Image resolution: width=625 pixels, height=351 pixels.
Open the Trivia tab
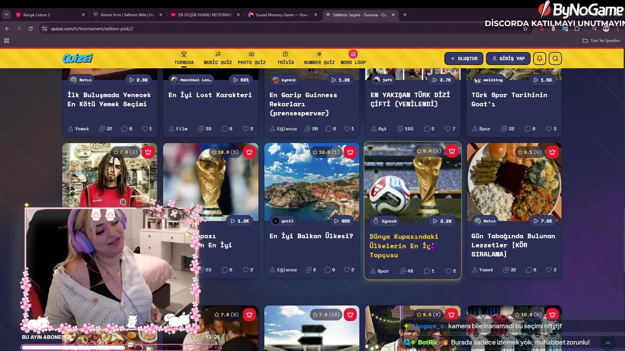point(286,58)
